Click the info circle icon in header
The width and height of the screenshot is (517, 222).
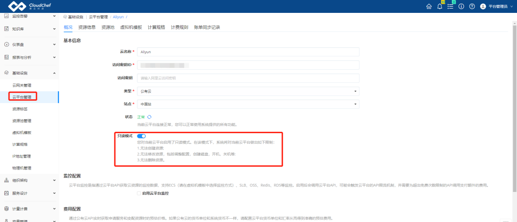click(x=461, y=7)
